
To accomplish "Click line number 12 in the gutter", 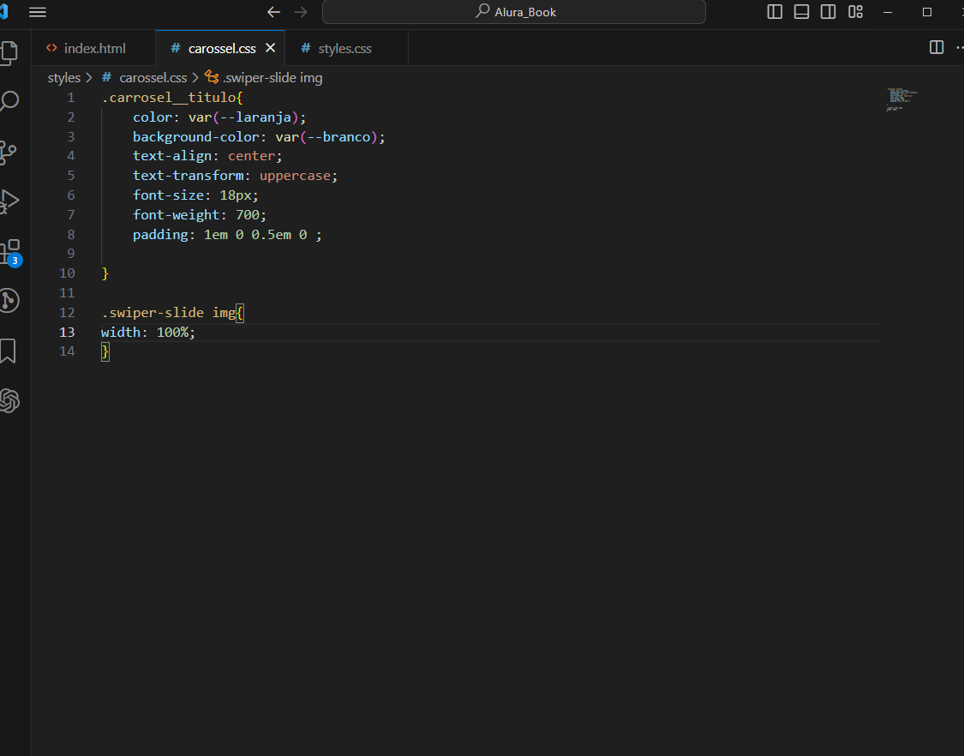I will tap(67, 313).
